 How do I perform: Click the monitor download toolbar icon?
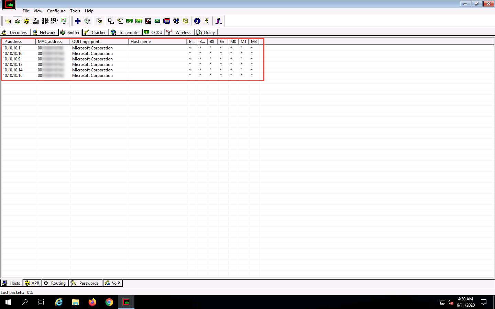[64, 21]
